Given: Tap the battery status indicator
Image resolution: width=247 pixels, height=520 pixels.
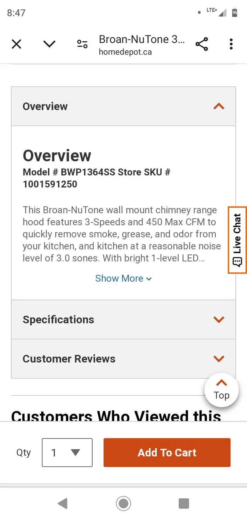Looking at the screenshot, I should click(235, 13).
